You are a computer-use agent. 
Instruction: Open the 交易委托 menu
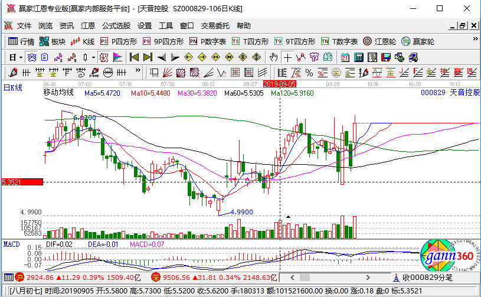[x=215, y=26]
